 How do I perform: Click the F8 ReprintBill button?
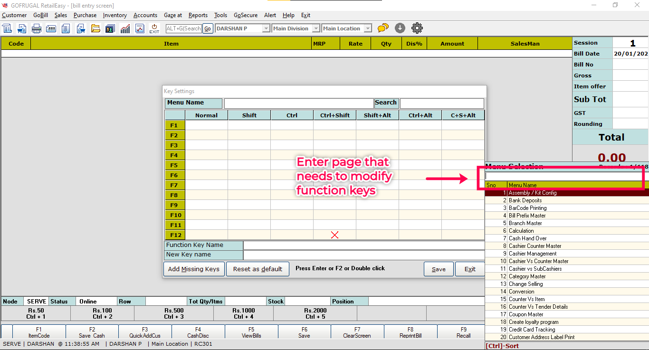[410, 332]
